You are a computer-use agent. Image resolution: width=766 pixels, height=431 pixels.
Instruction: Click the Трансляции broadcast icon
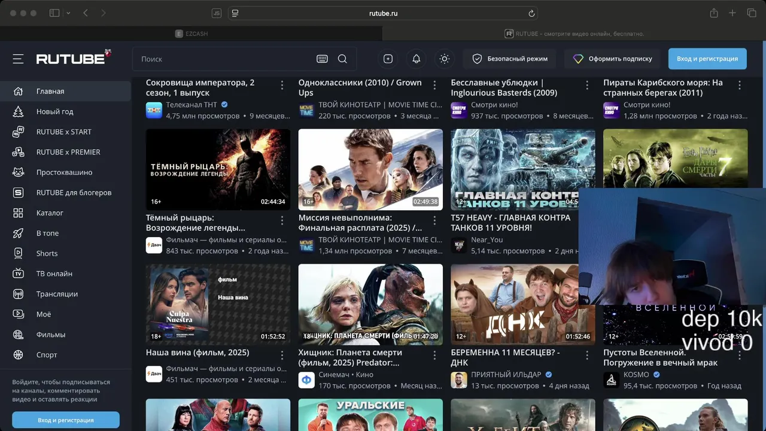click(x=18, y=294)
